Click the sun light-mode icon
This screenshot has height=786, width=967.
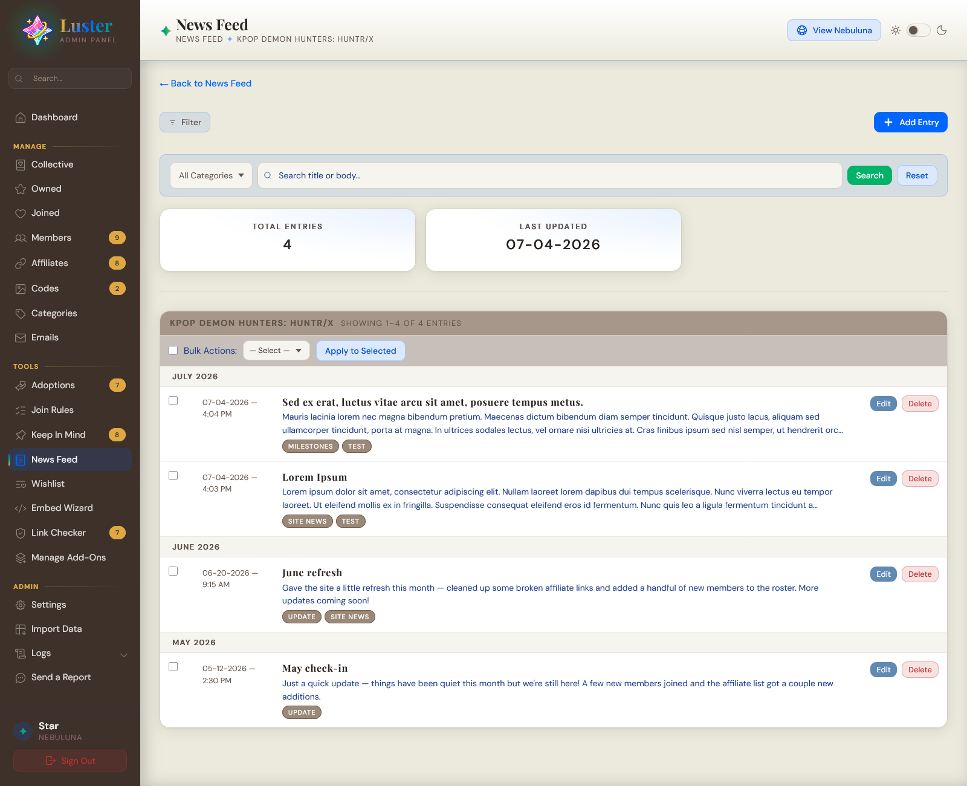tap(896, 30)
